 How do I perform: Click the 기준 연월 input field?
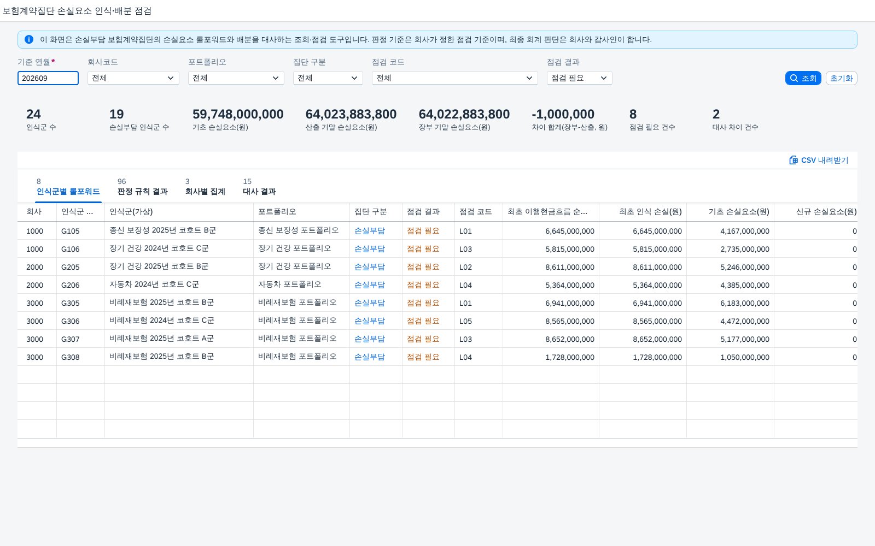48,78
